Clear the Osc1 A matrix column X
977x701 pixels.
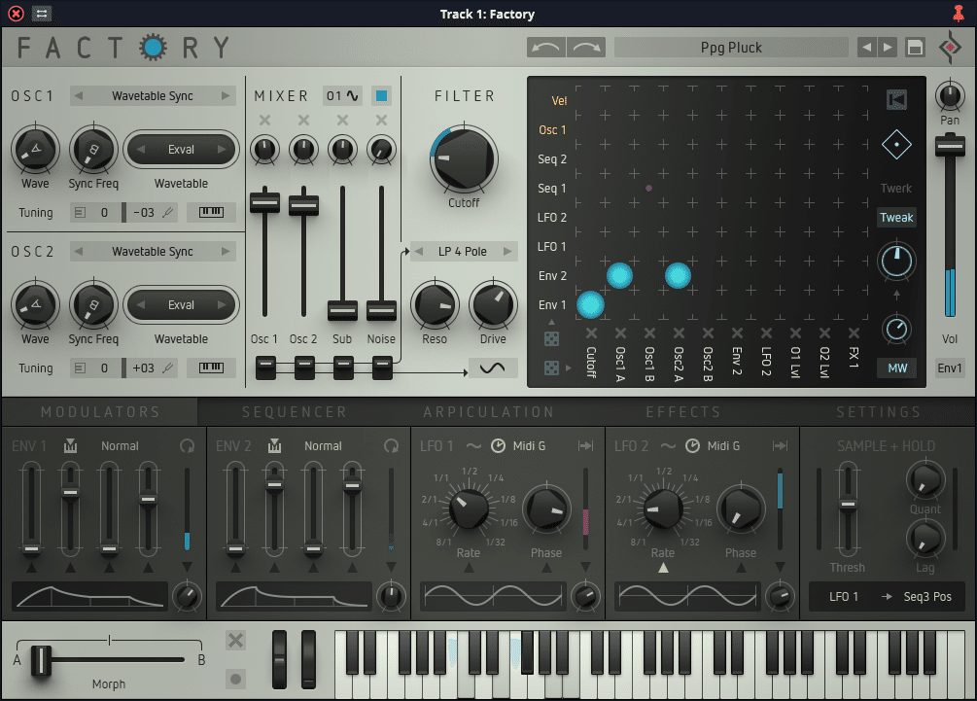620,333
